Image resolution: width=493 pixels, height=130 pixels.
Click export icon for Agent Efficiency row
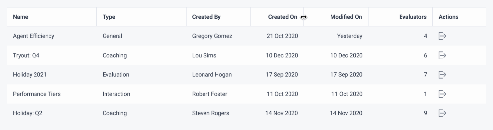[442, 36]
